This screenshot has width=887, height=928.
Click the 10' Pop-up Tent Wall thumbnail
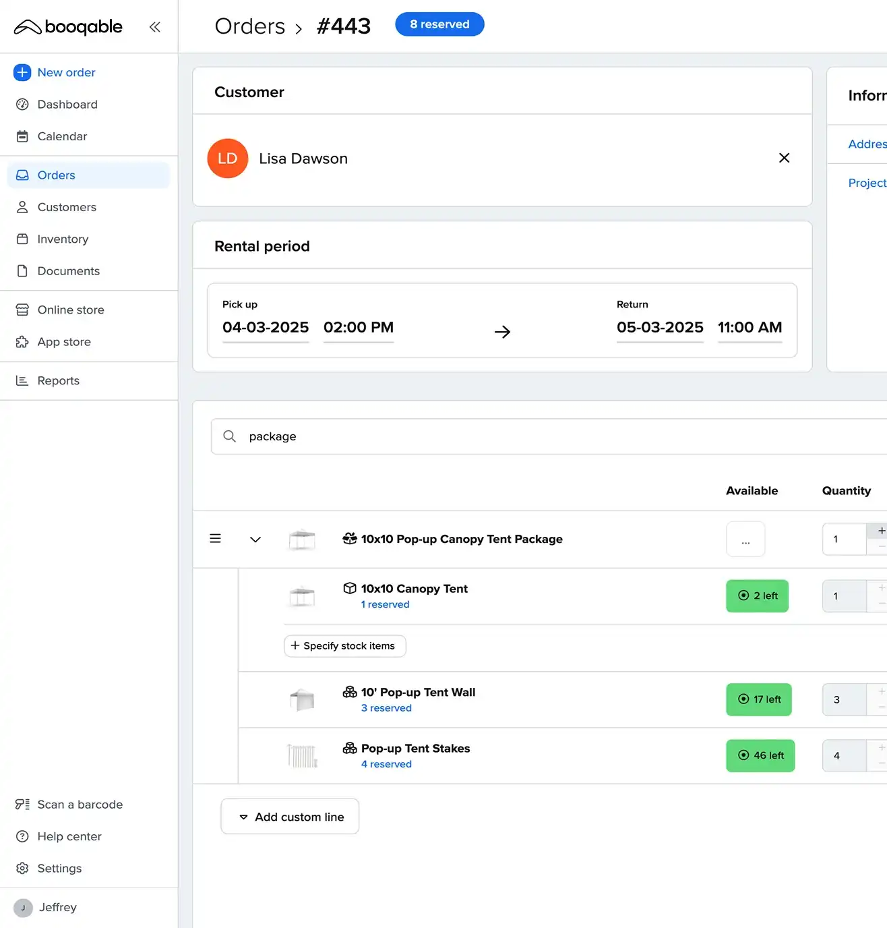tap(302, 700)
